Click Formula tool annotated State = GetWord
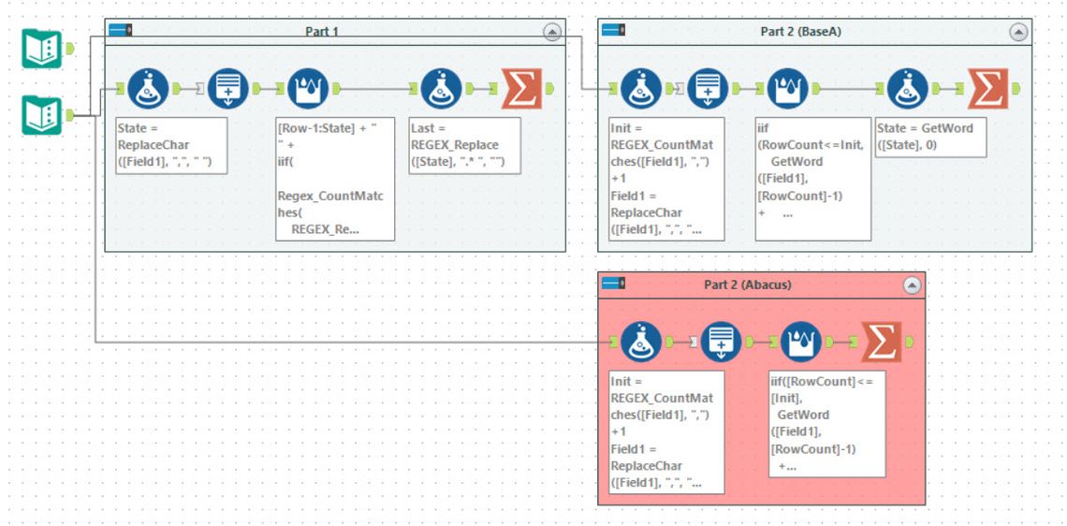This screenshot has height=526, width=1067. click(x=908, y=89)
